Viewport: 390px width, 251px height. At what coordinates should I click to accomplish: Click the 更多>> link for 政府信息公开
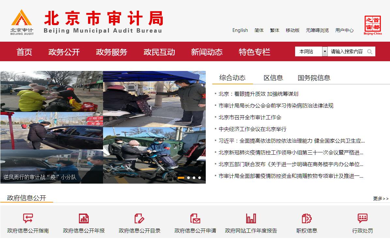coord(381,199)
